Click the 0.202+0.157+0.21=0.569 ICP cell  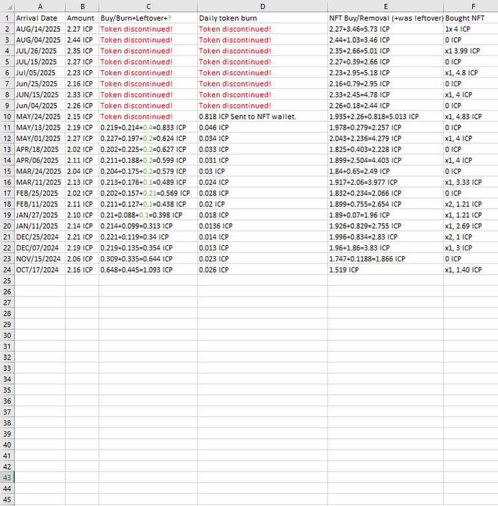point(148,193)
